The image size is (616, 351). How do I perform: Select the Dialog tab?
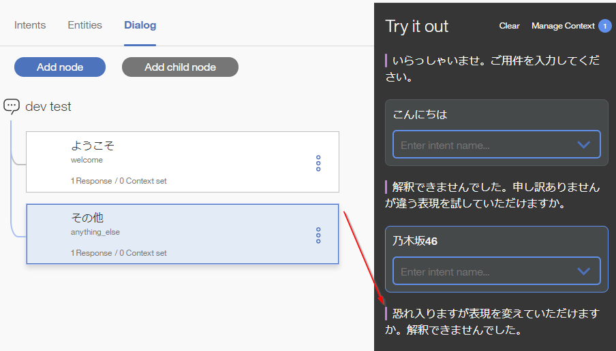point(140,25)
